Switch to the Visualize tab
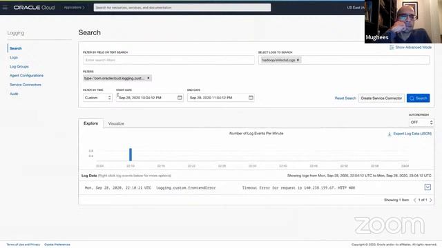The image size is (442, 248). coord(116,124)
